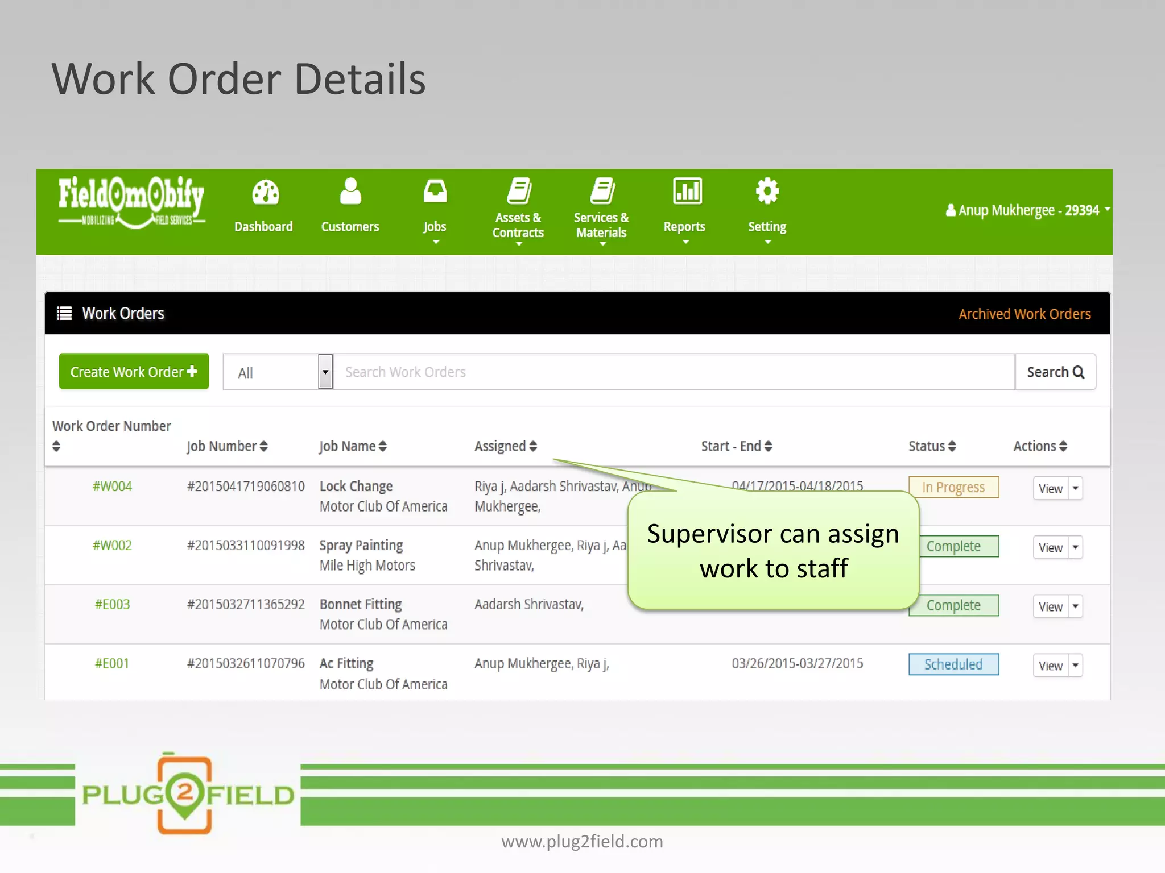
Task: Click the Jobs inbox tray icon
Action: tap(435, 191)
